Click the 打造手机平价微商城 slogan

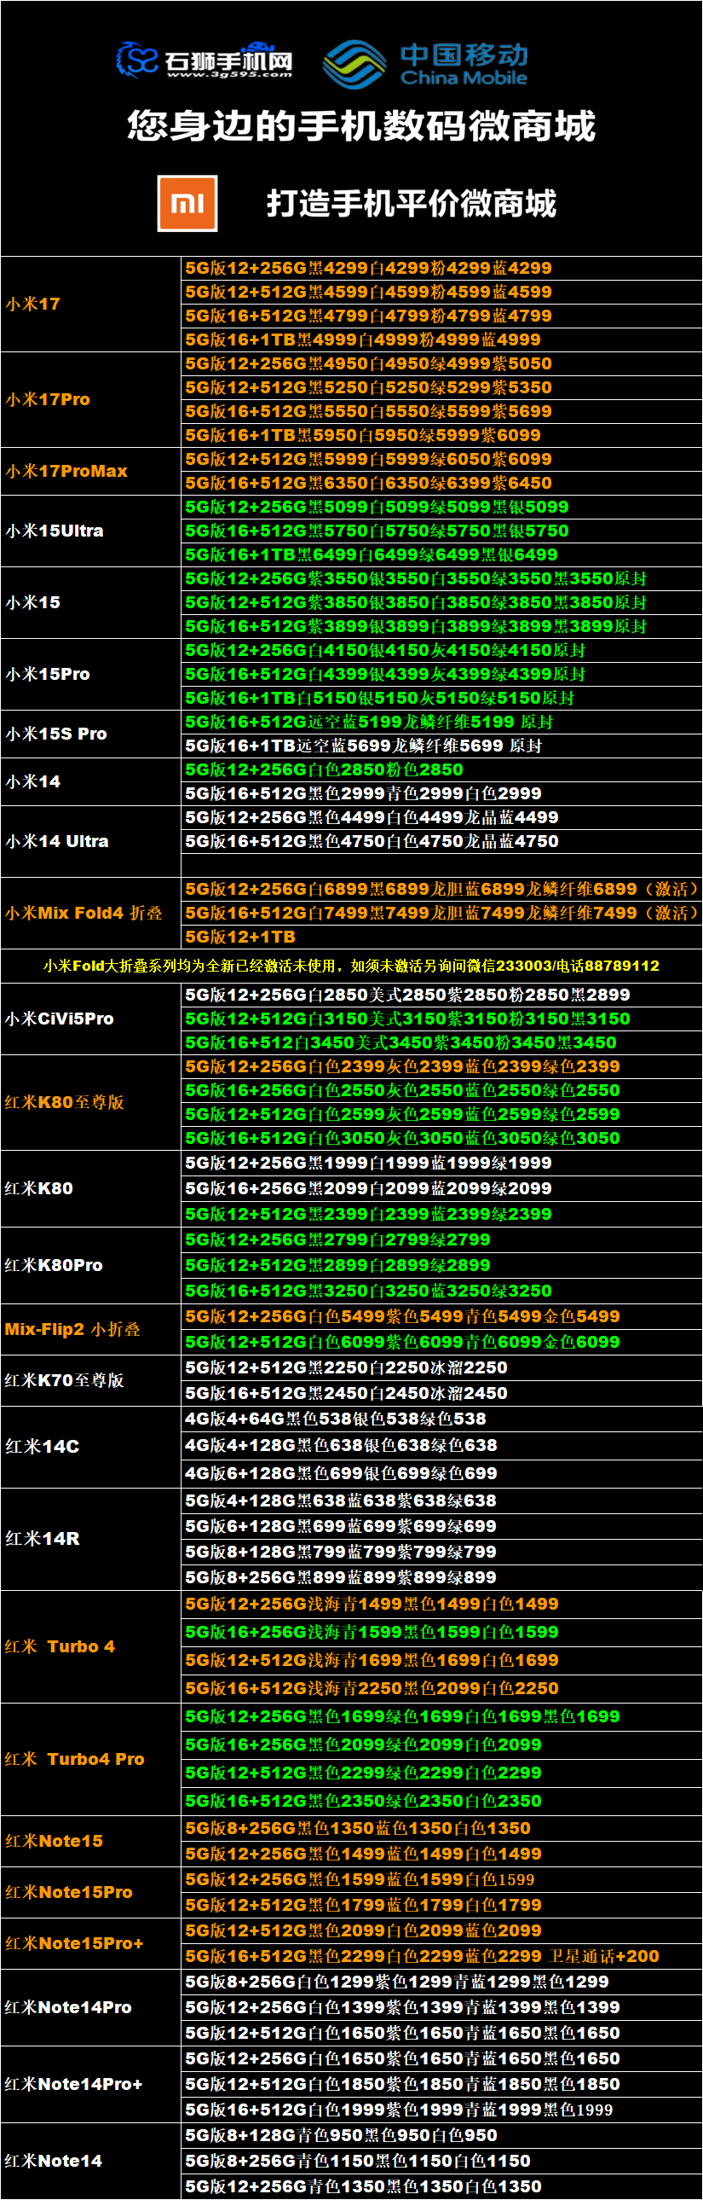(412, 204)
